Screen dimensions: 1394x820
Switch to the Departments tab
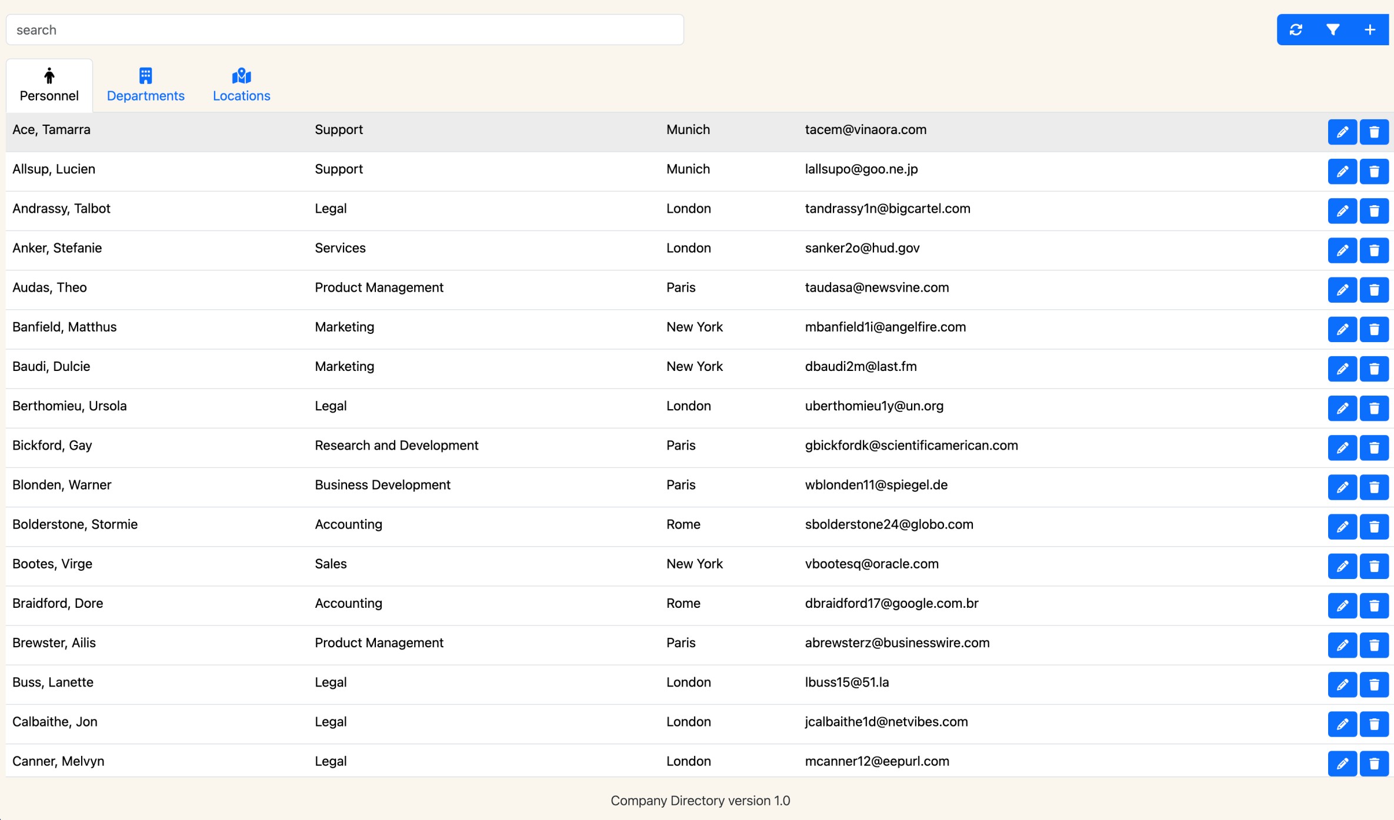coord(145,85)
